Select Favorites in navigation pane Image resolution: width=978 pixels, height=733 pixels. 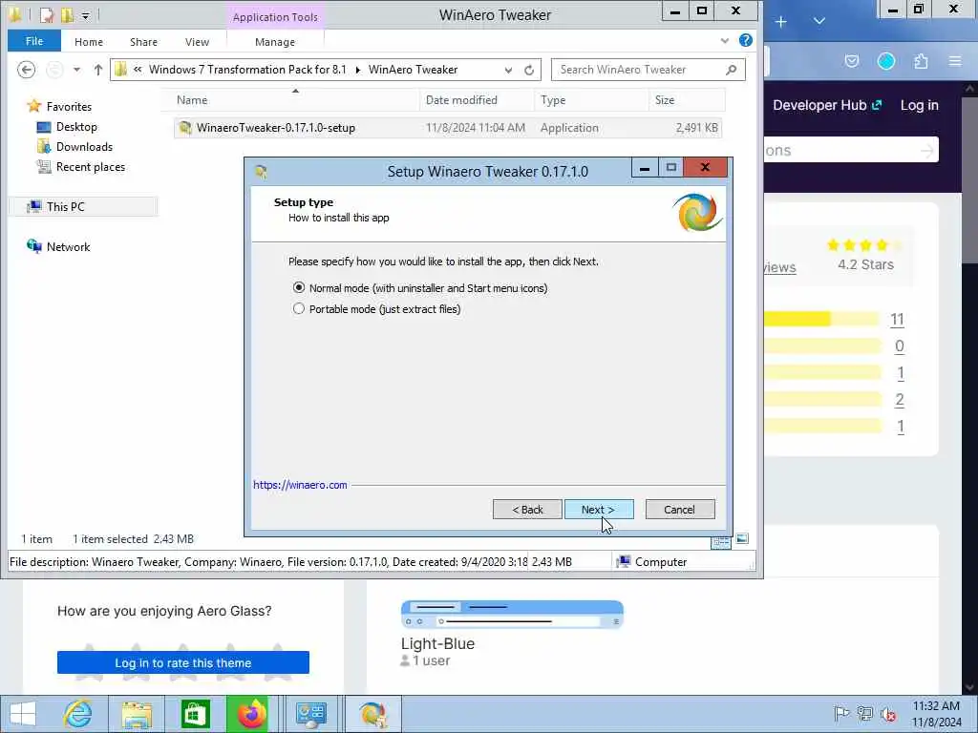pos(60,107)
